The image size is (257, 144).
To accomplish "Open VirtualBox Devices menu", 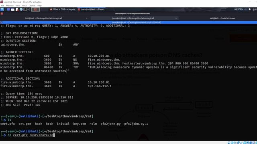I will (x=32, y=6).
